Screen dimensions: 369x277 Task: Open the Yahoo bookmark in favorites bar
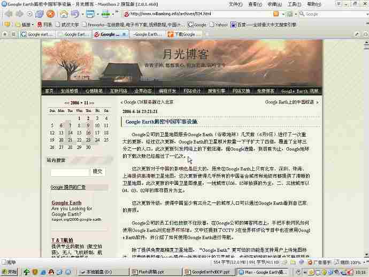[219, 24]
